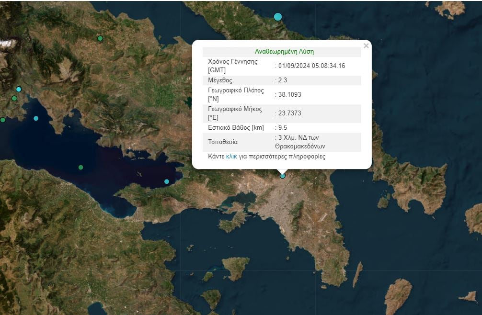Click the overlapping cyan marker above the green coastal dot

19,89
